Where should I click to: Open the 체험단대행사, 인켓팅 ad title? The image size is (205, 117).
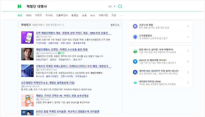(x=62, y=50)
